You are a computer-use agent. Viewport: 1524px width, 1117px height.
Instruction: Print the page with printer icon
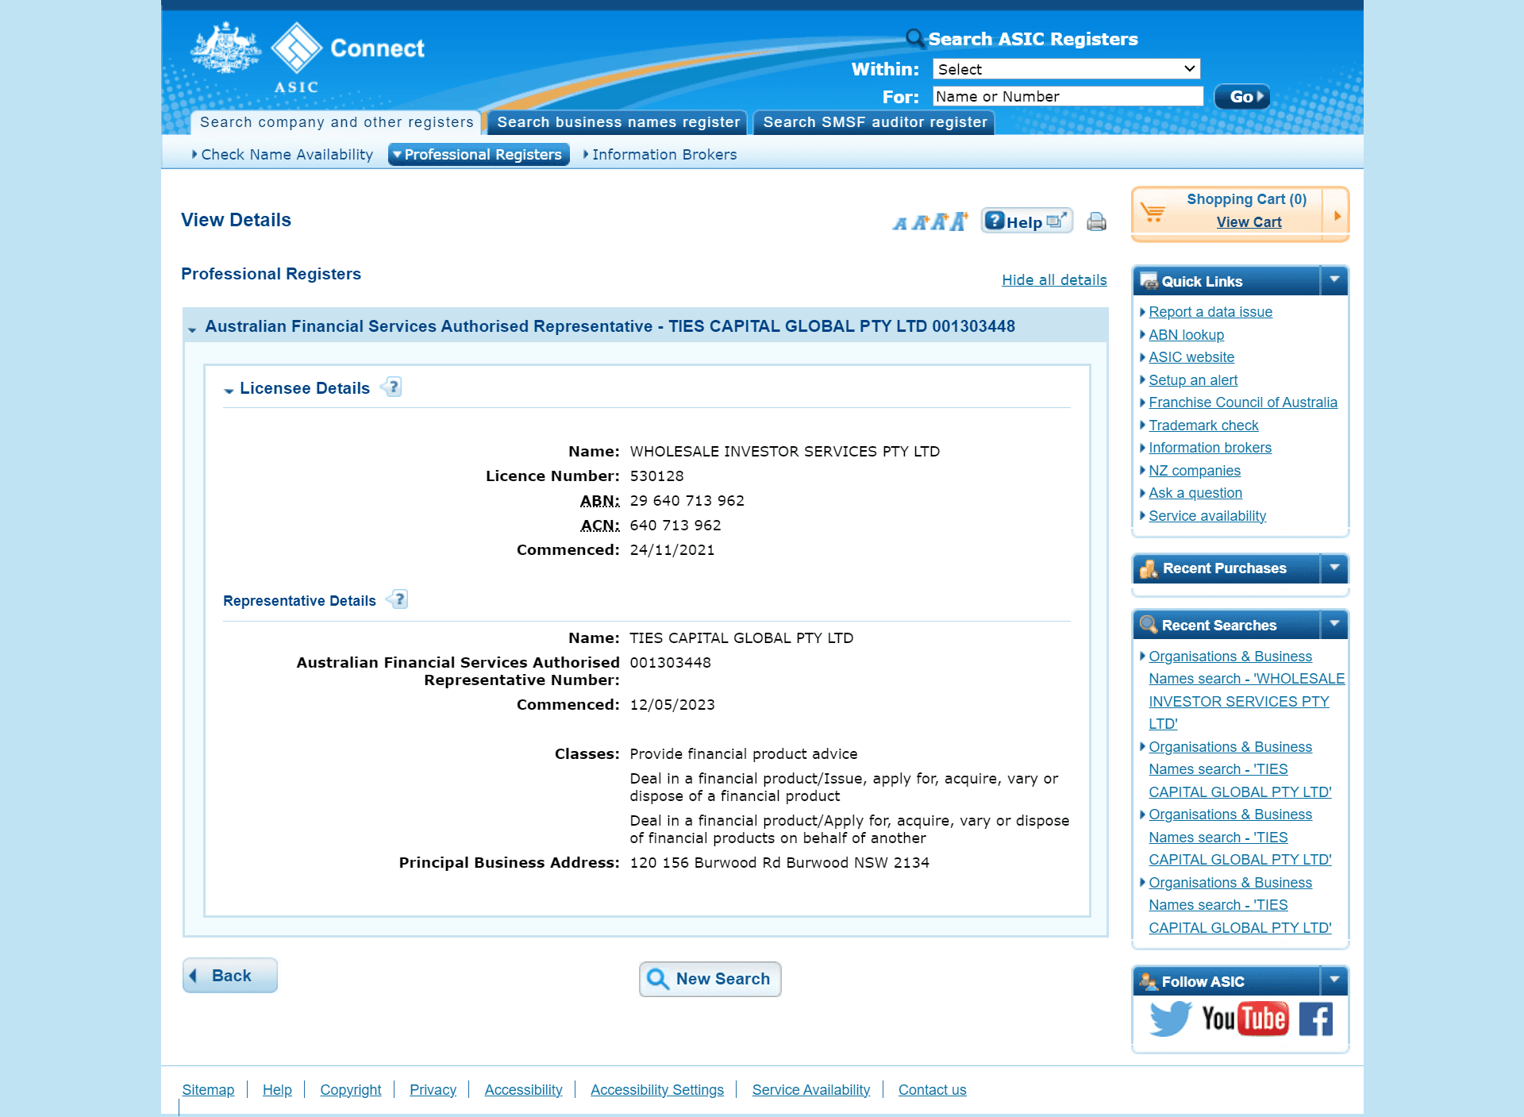click(1096, 221)
